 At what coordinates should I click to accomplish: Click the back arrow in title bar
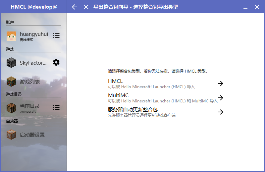coord(75,7)
